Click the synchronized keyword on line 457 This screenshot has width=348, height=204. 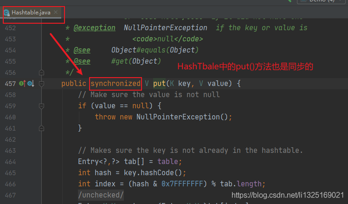[x=116, y=84]
